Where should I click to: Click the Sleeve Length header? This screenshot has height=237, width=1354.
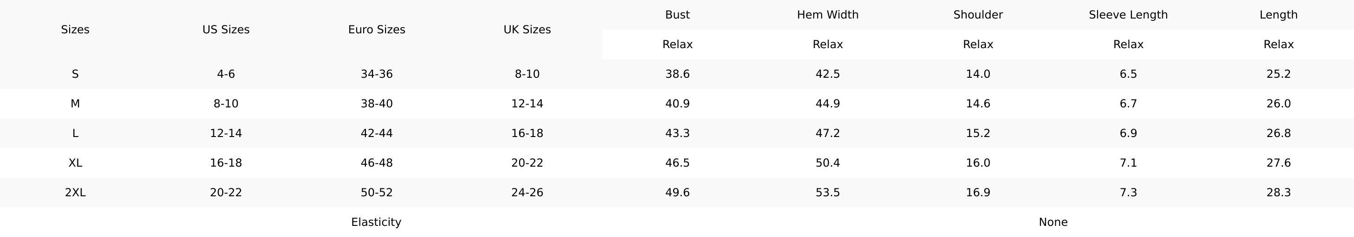[1129, 15]
